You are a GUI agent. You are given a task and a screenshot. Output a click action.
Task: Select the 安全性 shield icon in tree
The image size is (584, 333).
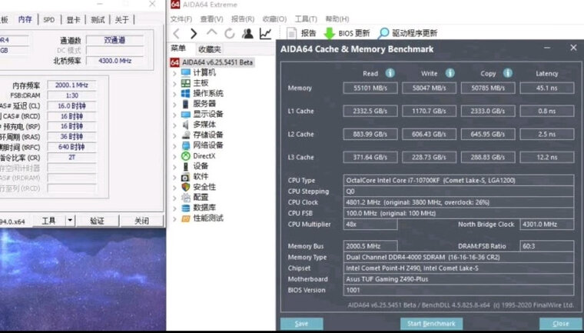(185, 187)
